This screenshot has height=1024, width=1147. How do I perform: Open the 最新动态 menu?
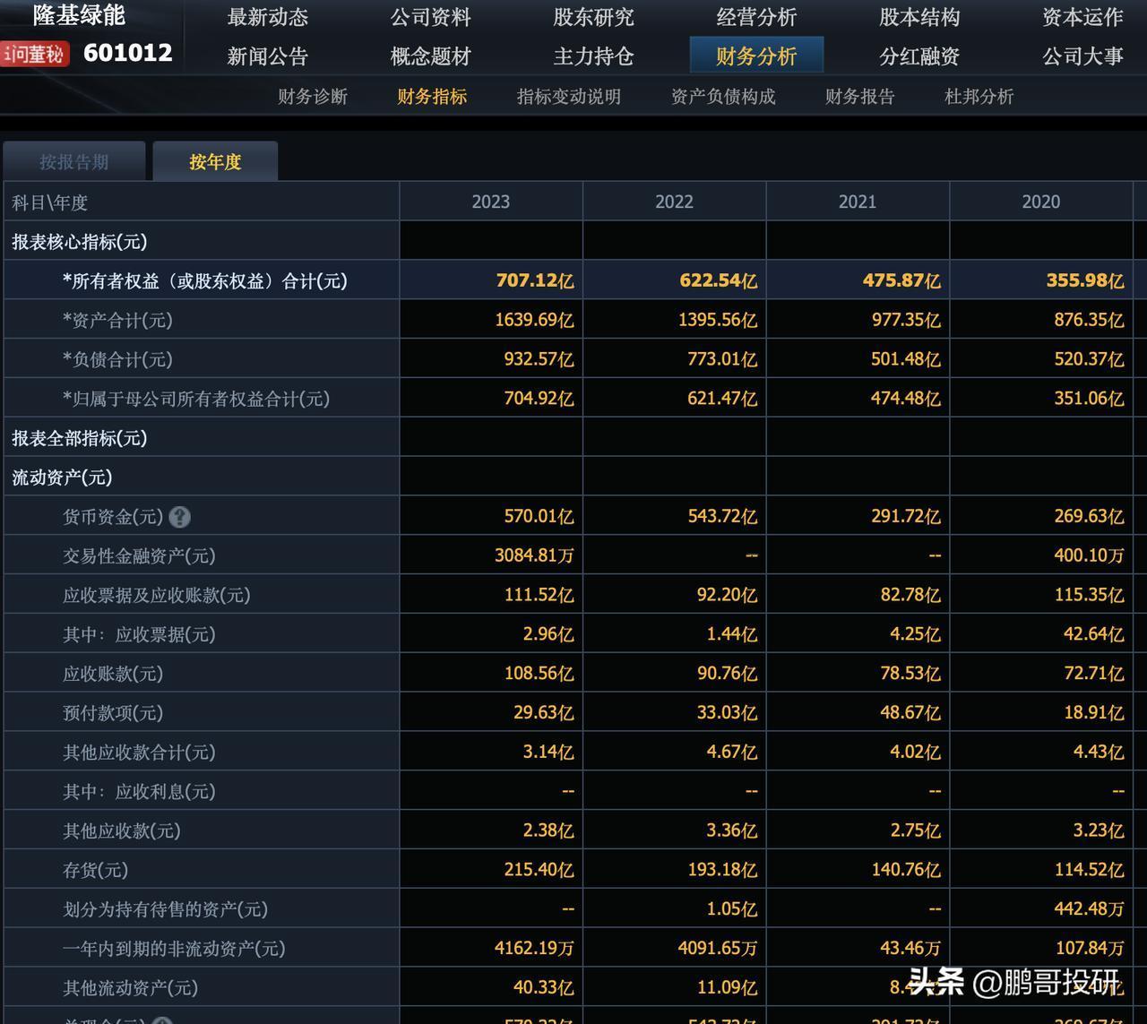click(x=268, y=17)
